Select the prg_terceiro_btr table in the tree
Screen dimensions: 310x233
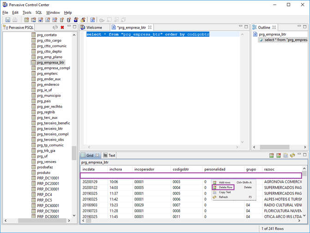50,128
